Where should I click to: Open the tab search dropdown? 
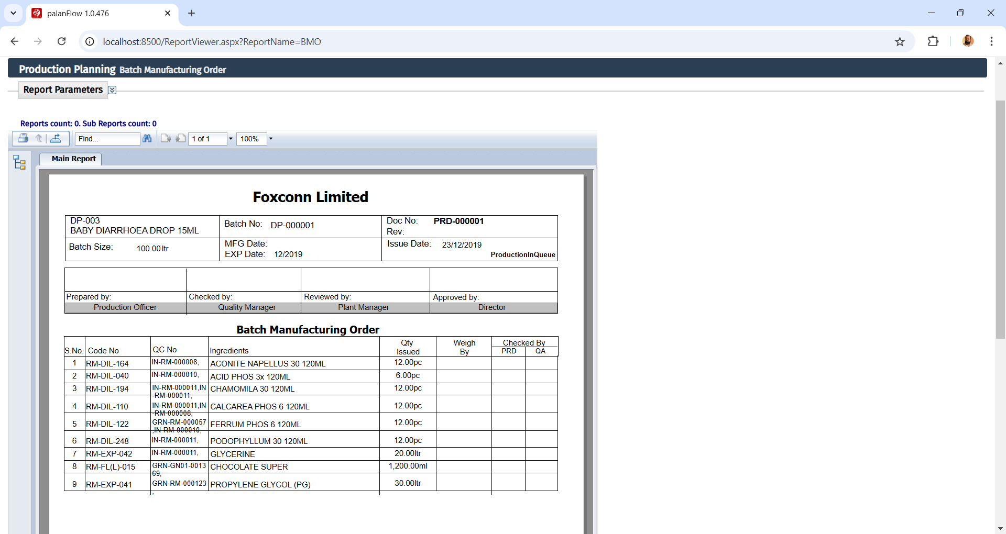point(13,13)
